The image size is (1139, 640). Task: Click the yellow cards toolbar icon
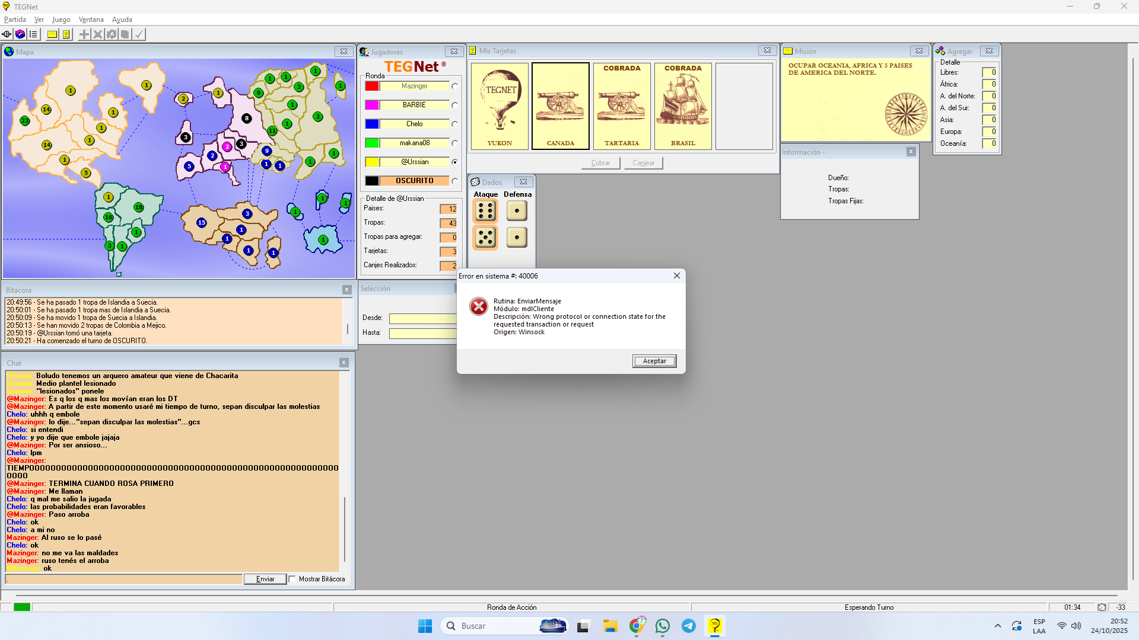click(66, 34)
